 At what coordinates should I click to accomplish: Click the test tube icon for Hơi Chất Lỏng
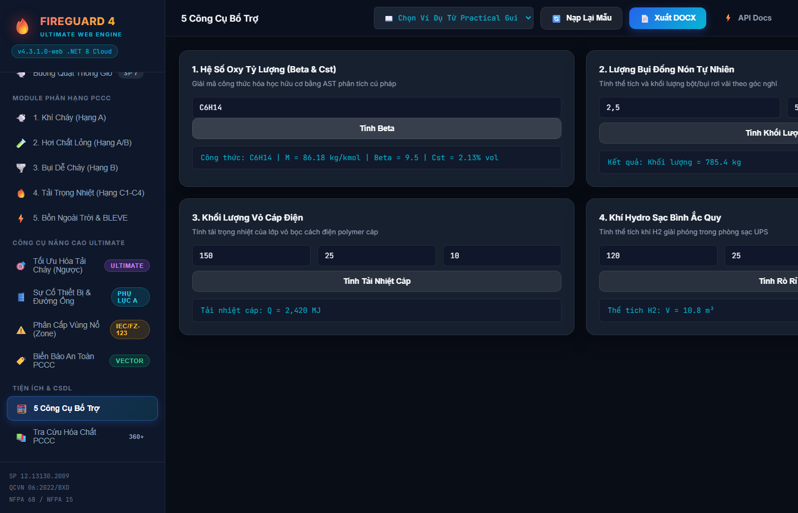tap(21, 143)
